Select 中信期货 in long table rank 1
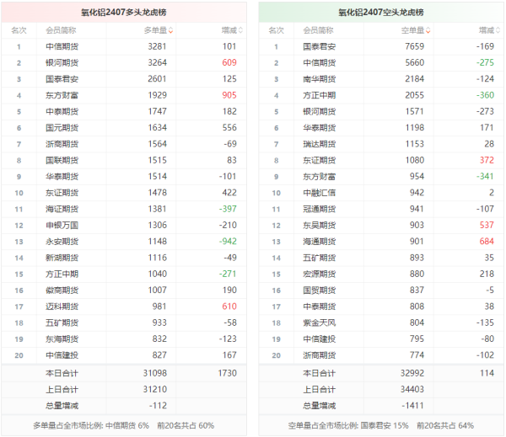The image size is (506, 437). tap(62, 46)
